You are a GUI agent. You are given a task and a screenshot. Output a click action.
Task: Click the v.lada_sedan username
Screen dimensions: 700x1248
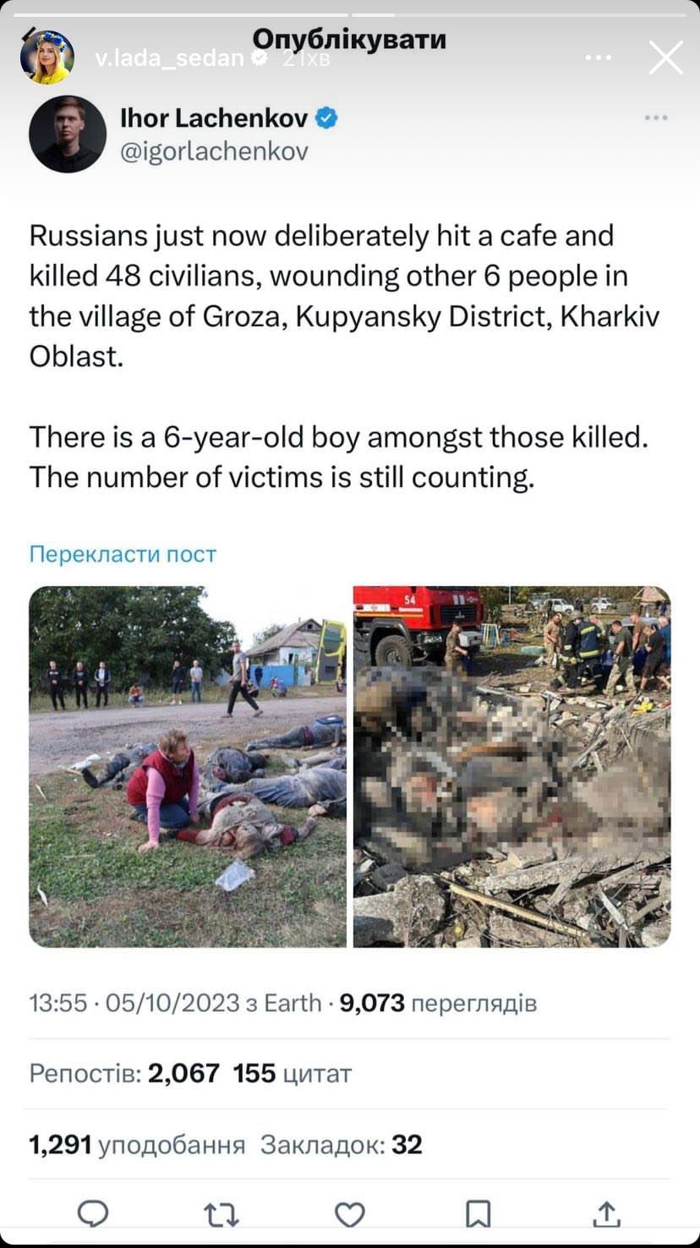pyautogui.click(x=170, y=58)
